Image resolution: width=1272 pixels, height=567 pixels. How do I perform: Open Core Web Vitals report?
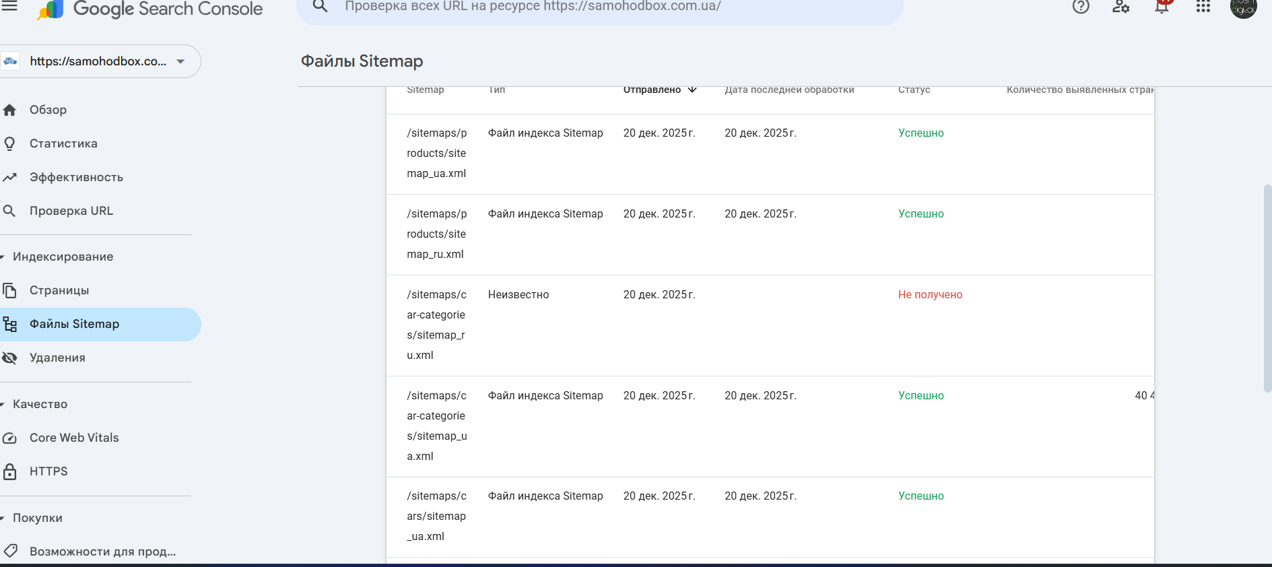click(x=74, y=438)
